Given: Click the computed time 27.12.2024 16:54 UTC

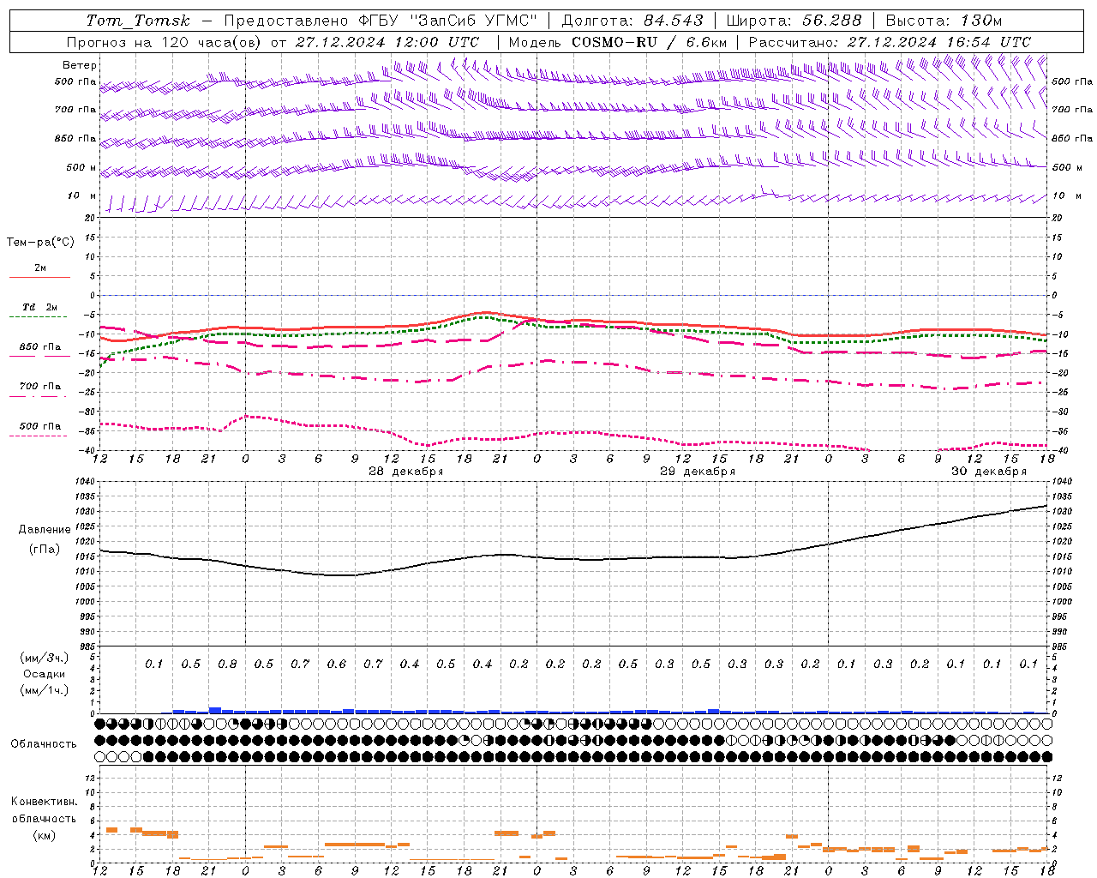Looking at the screenshot, I should 939,42.
